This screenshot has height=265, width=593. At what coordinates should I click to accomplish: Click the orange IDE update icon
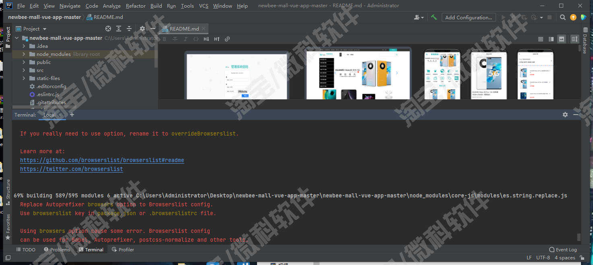[573, 17]
